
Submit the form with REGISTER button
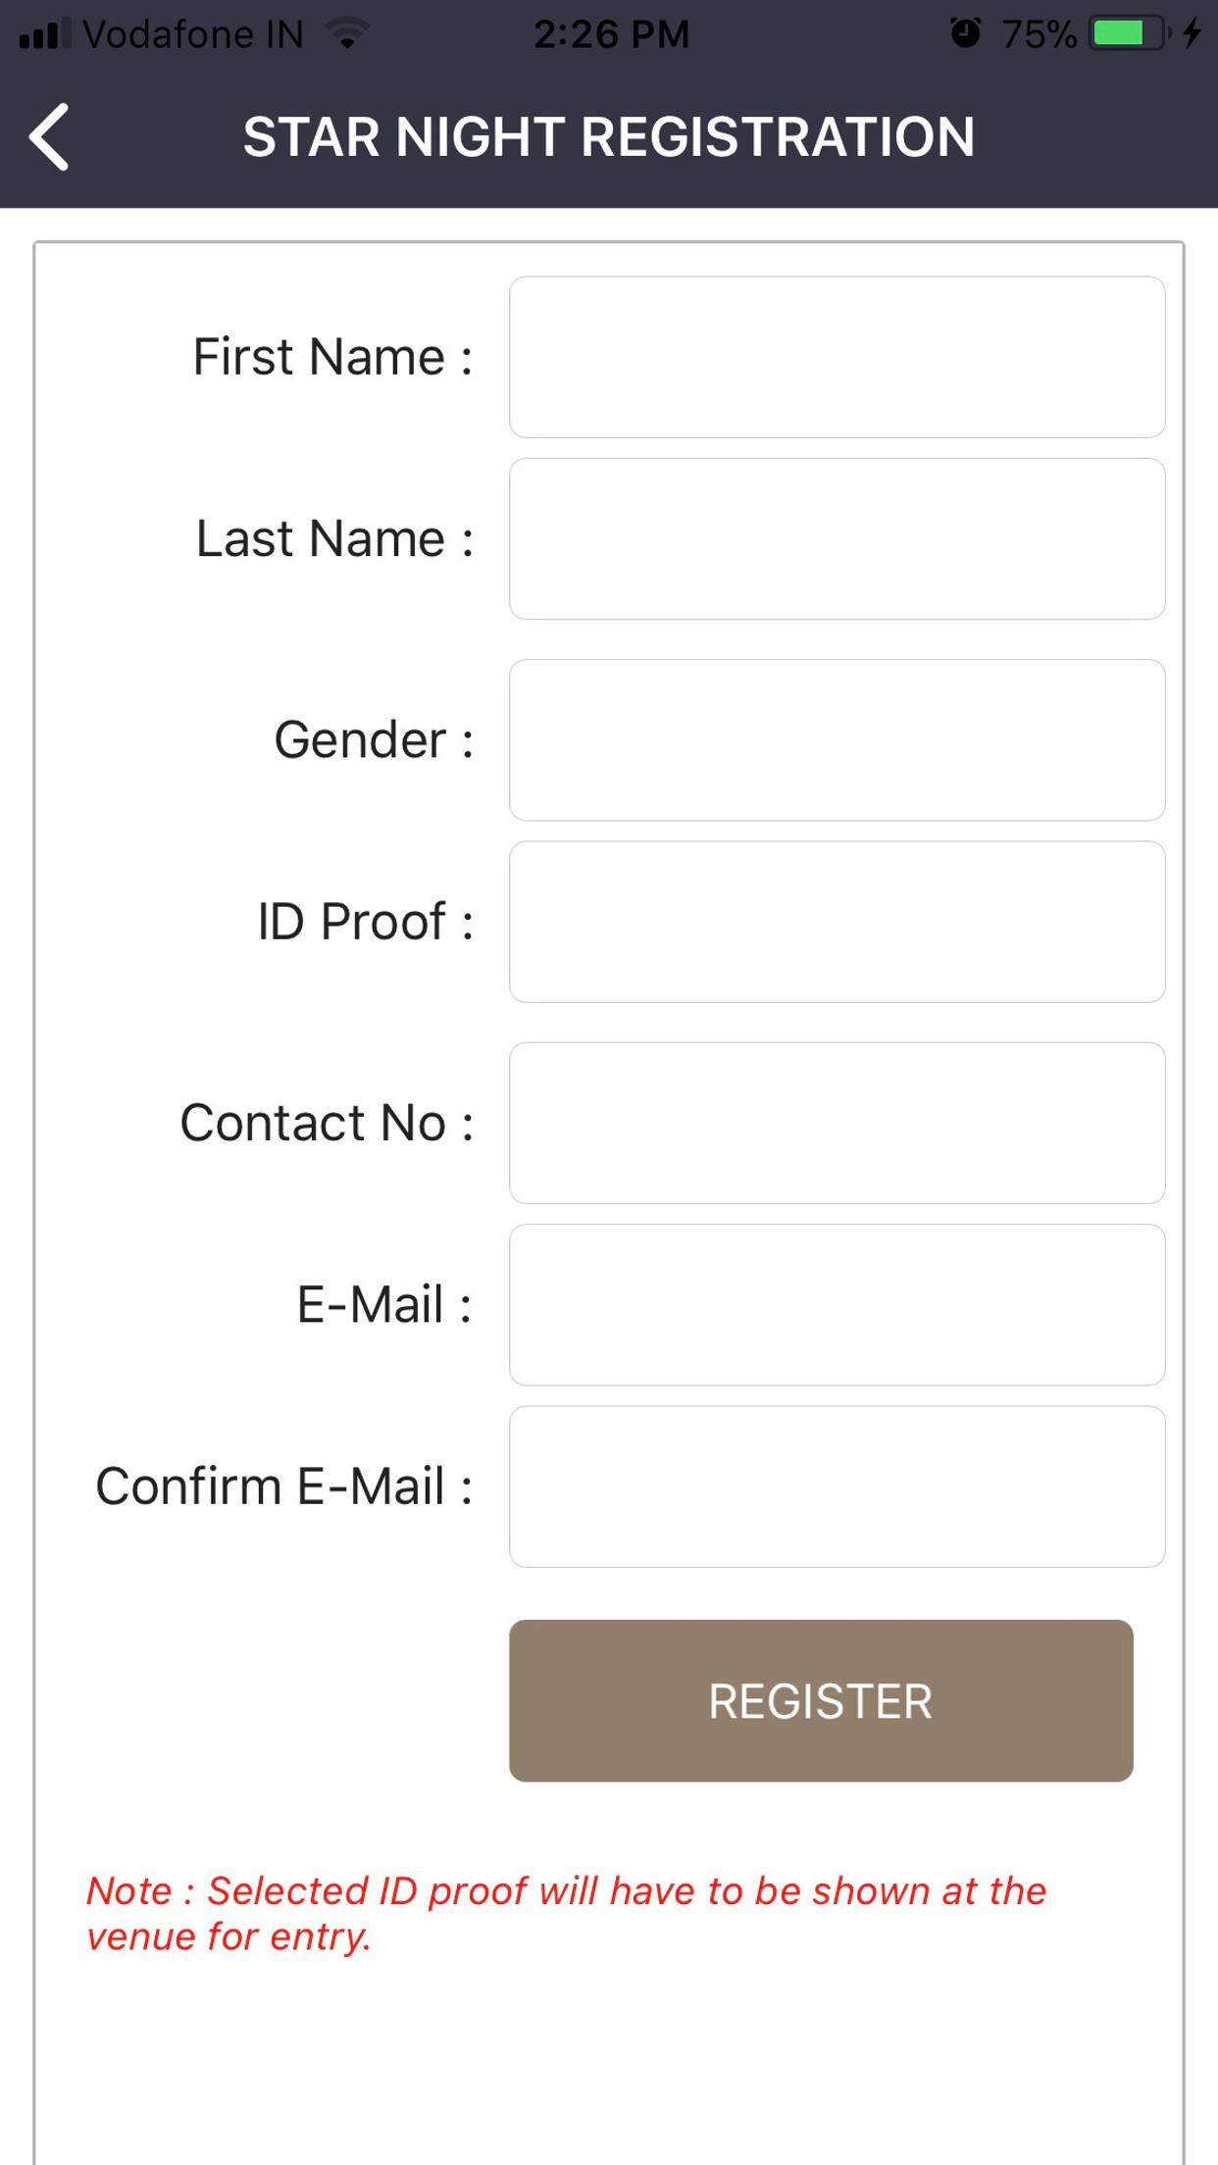(x=821, y=1700)
